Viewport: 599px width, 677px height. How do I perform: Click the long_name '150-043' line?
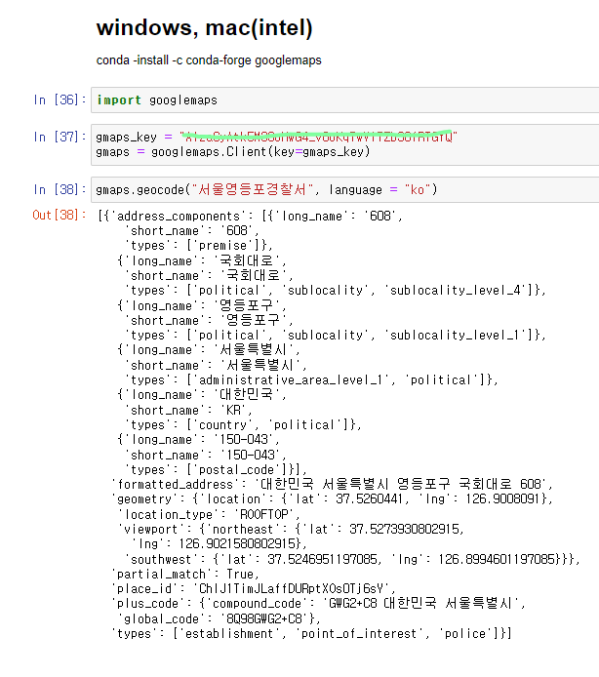[199, 440]
